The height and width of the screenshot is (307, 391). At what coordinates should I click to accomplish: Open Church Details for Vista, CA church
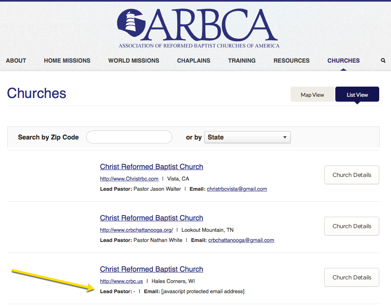coord(352,175)
